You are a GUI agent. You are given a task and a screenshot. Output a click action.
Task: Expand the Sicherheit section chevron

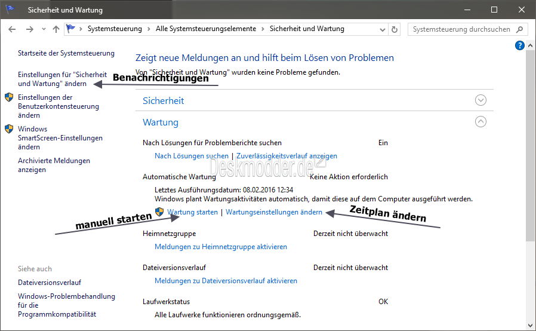click(480, 100)
